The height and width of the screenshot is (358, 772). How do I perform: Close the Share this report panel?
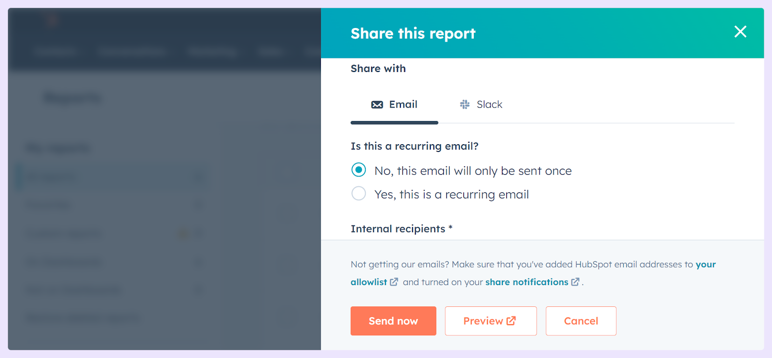[740, 32]
